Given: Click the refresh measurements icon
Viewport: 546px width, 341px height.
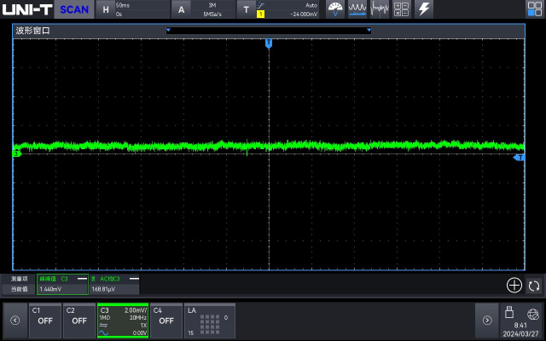Looking at the screenshot, I should (535, 286).
